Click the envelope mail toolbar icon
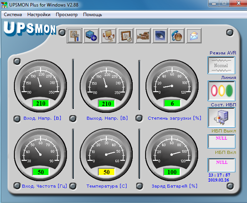 tap(194, 36)
